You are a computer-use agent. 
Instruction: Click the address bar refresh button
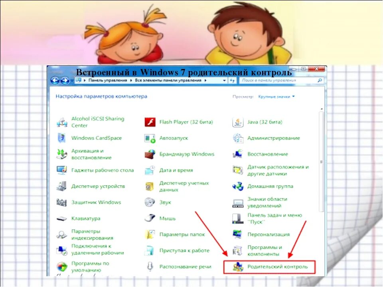(x=232, y=80)
